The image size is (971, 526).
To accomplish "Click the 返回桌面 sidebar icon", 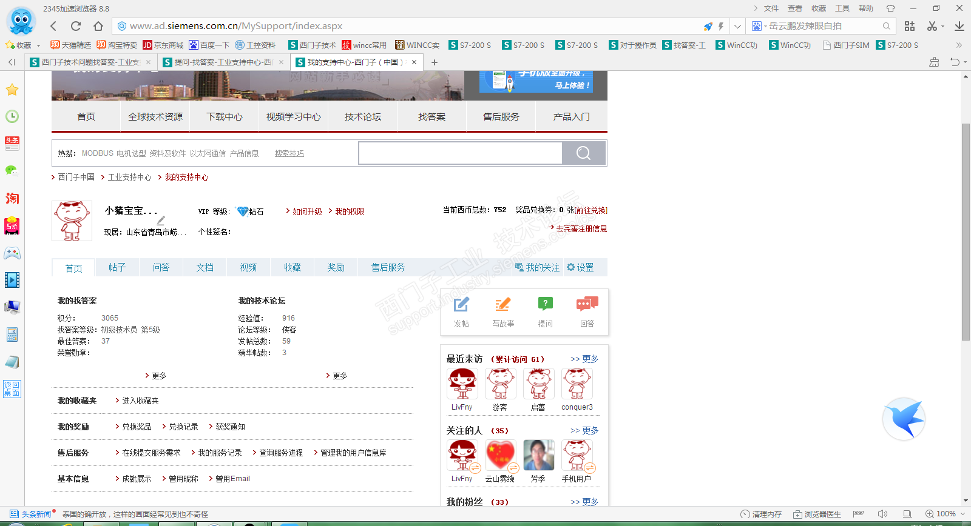I will coord(12,389).
